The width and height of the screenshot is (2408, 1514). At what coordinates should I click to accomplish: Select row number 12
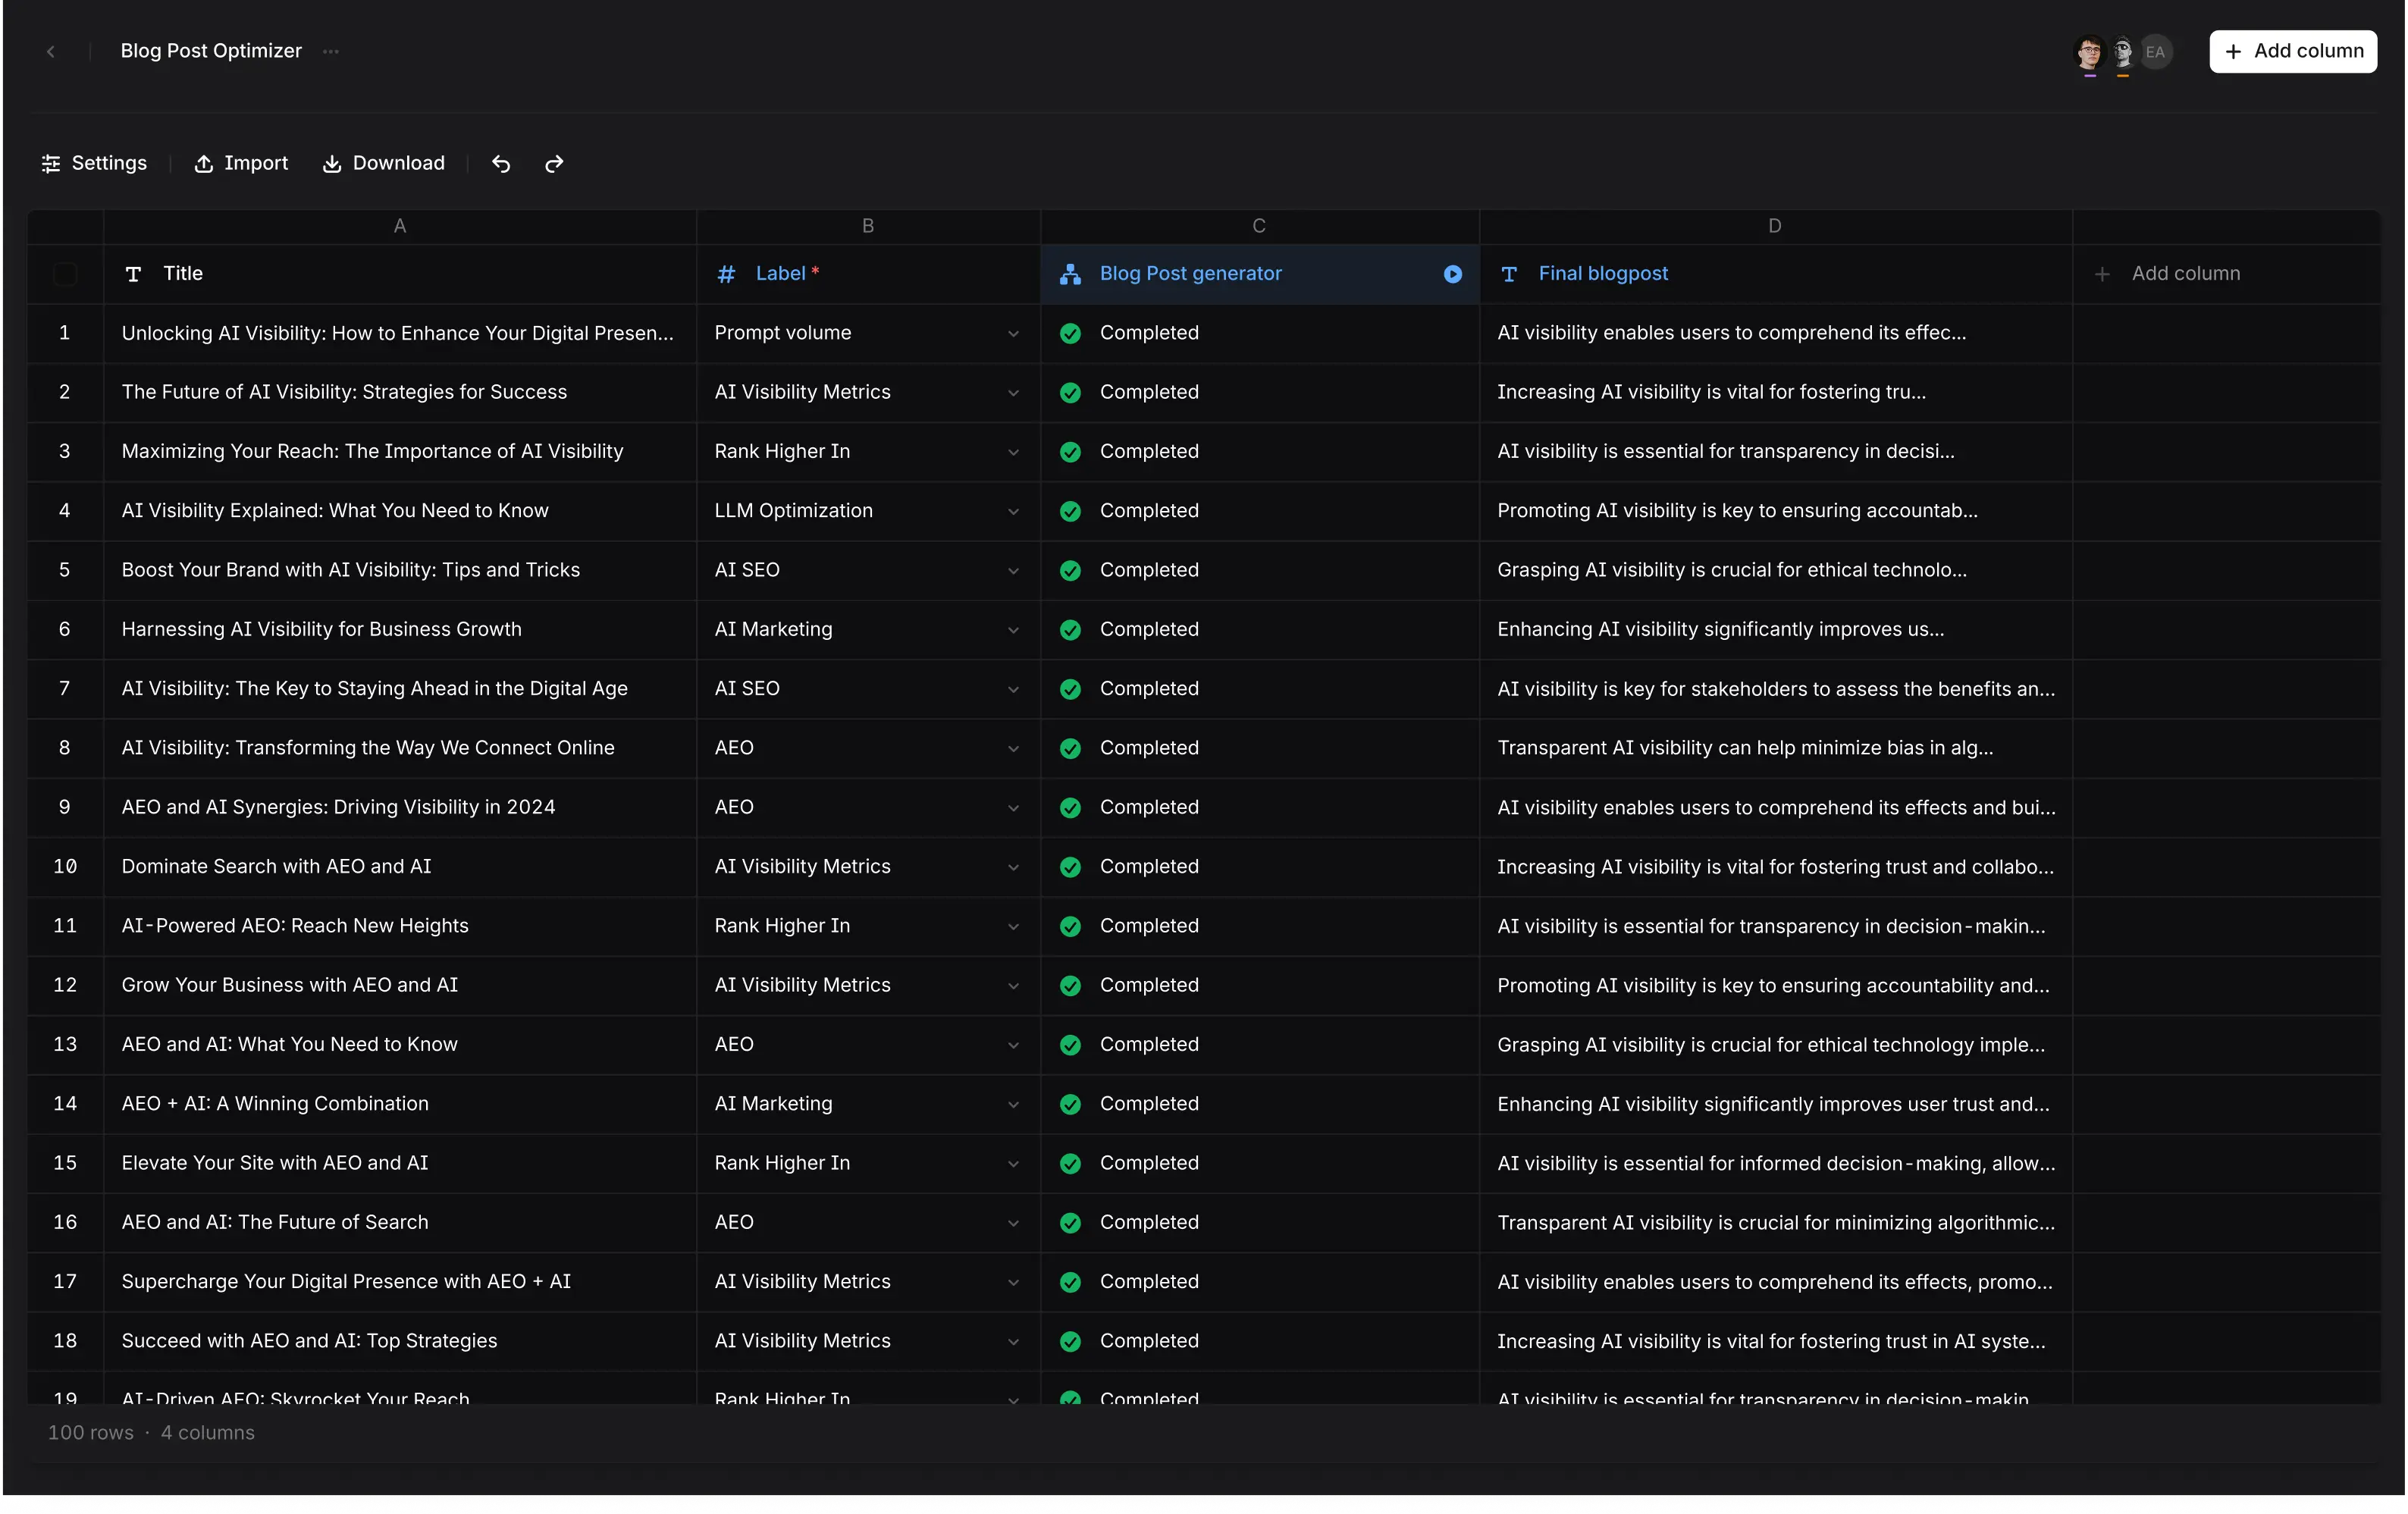[65, 985]
